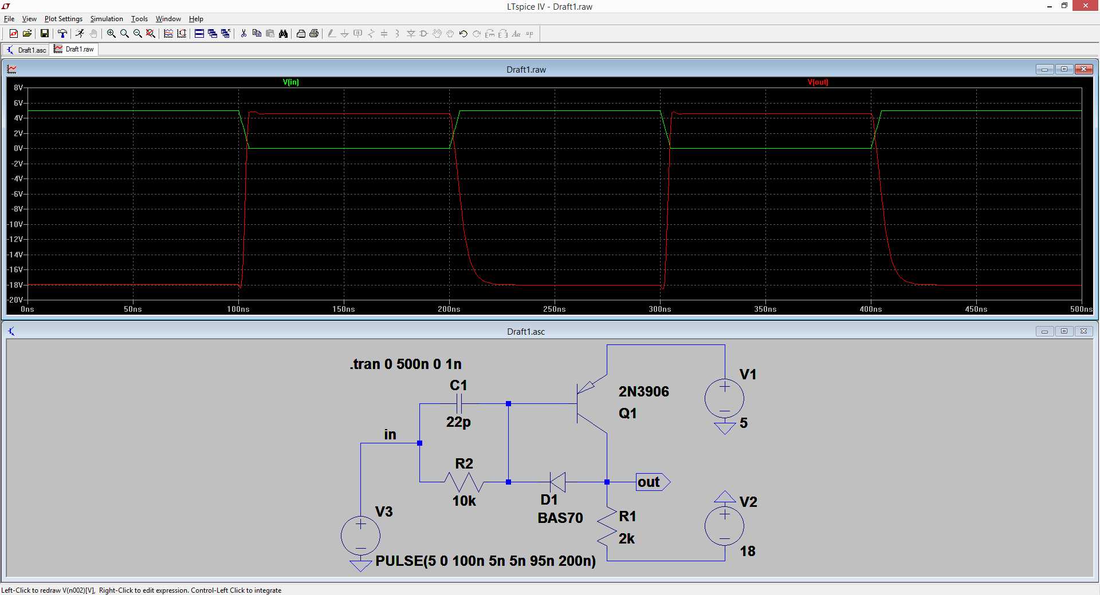
Task: Click the Zoom Full Extents icon
Action: tap(151, 34)
